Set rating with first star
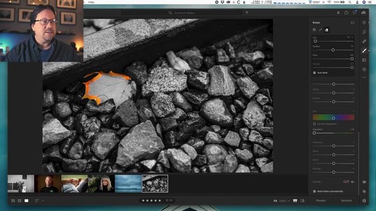 [143, 200]
